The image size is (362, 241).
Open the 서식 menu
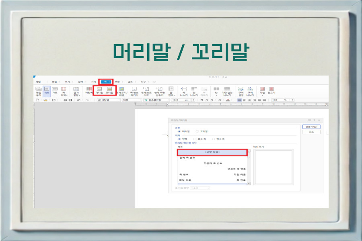tap(93, 82)
